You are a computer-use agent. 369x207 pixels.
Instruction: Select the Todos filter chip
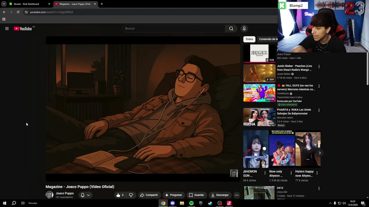[x=249, y=39]
